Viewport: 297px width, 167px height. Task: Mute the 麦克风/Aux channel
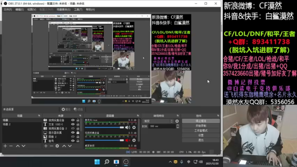128,127
